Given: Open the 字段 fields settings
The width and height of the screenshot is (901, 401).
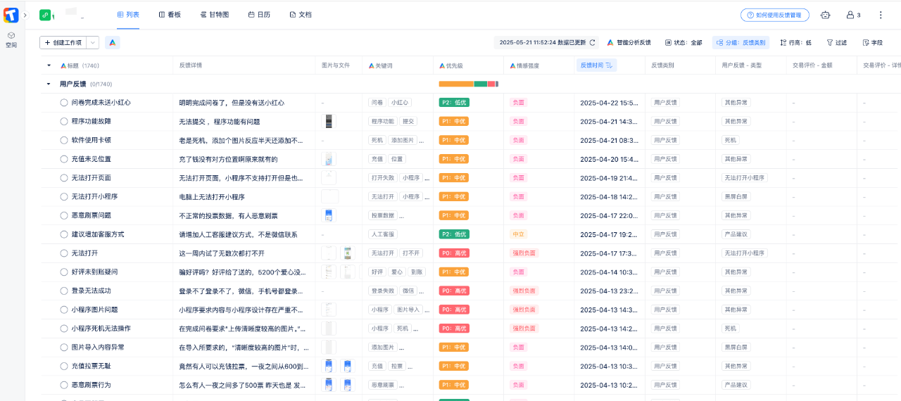Looking at the screenshot, I should coord(872,43).
